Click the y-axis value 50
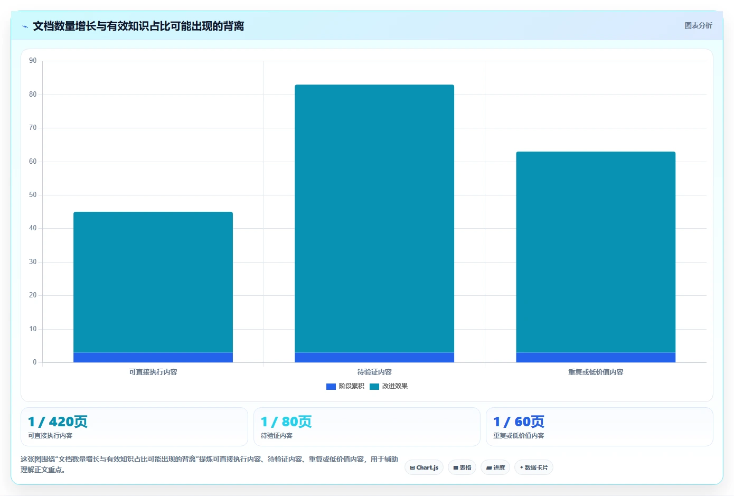Screen dimensions: 734x496 33,195
